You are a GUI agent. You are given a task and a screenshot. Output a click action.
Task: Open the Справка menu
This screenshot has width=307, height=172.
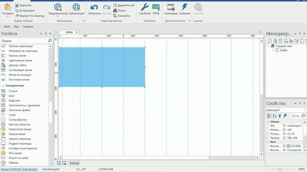tap(28, 27)
